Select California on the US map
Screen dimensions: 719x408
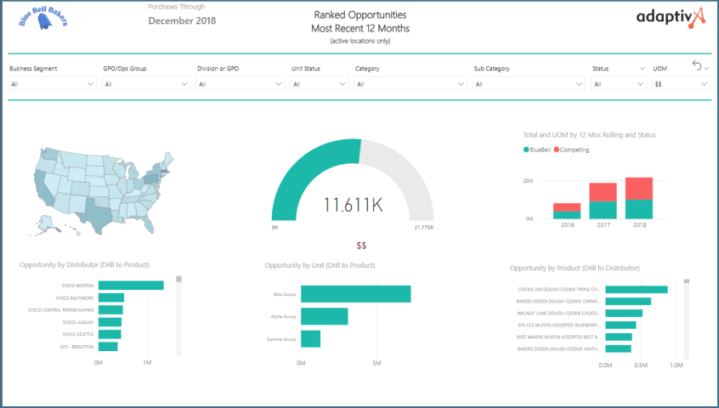41,180
